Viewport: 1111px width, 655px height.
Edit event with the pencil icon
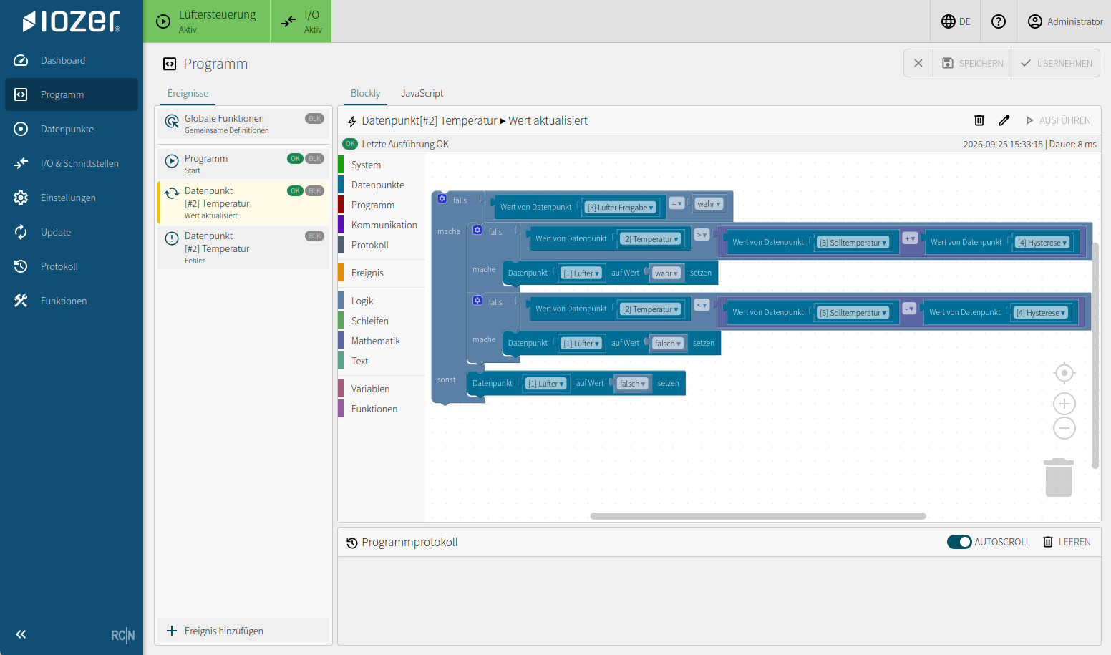(1004, 120)
